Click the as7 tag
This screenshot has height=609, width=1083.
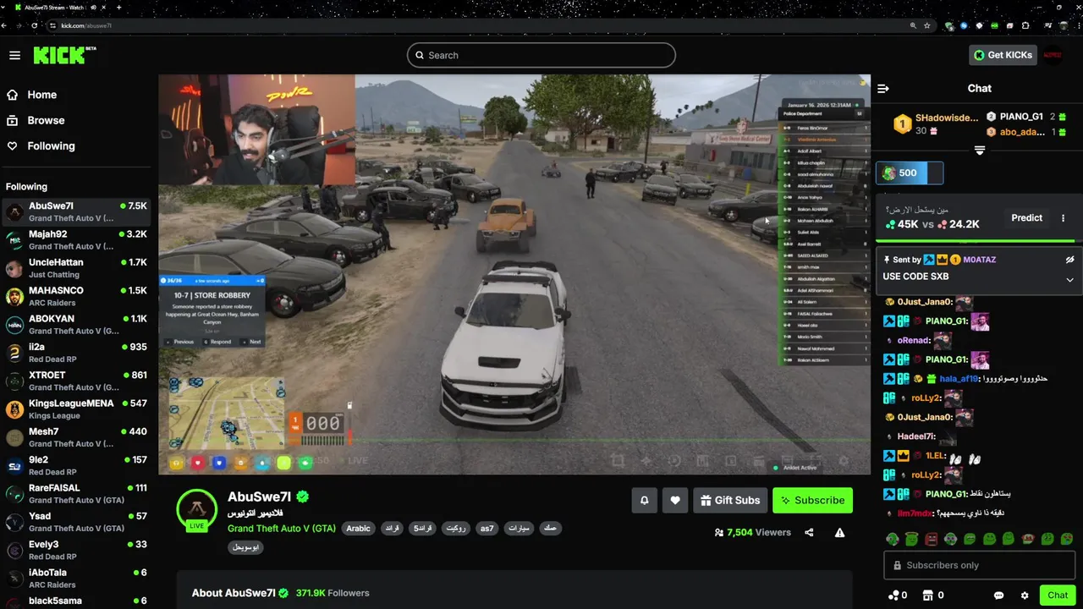pyautogui.click(x=487, y=528)
